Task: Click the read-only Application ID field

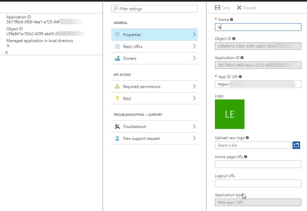Action: click(258, 65)
